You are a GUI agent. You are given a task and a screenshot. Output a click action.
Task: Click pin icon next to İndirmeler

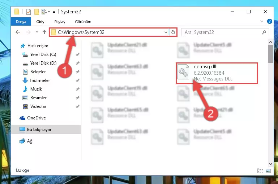coord(77,80)
